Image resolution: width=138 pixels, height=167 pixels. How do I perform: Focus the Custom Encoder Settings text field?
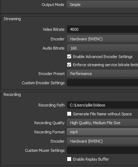click(102, 83)
